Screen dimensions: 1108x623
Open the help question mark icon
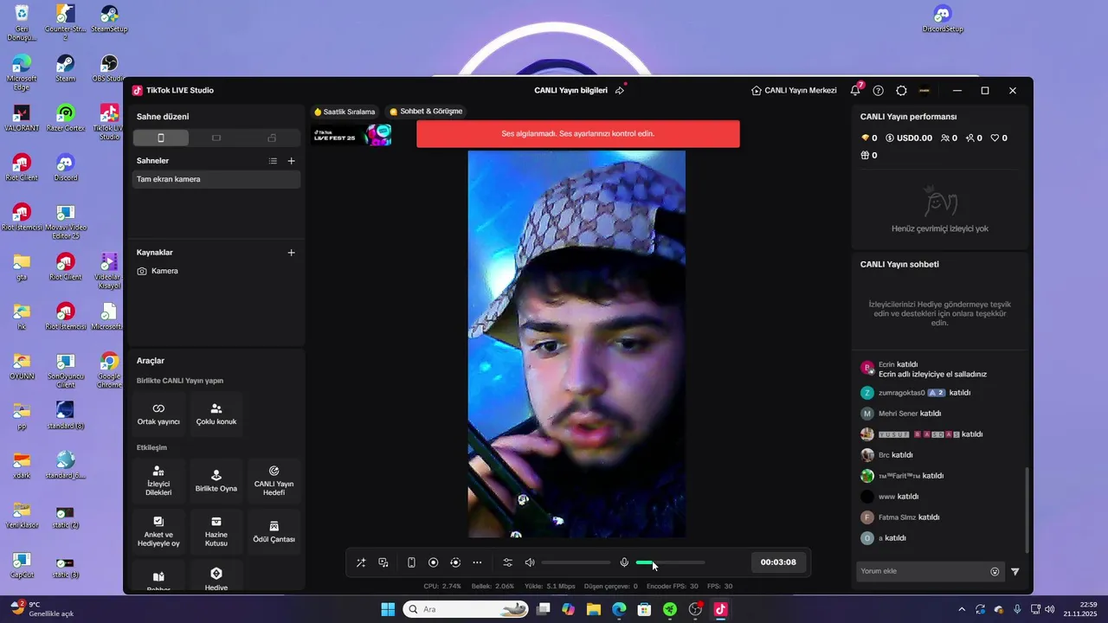pos(879,90)
